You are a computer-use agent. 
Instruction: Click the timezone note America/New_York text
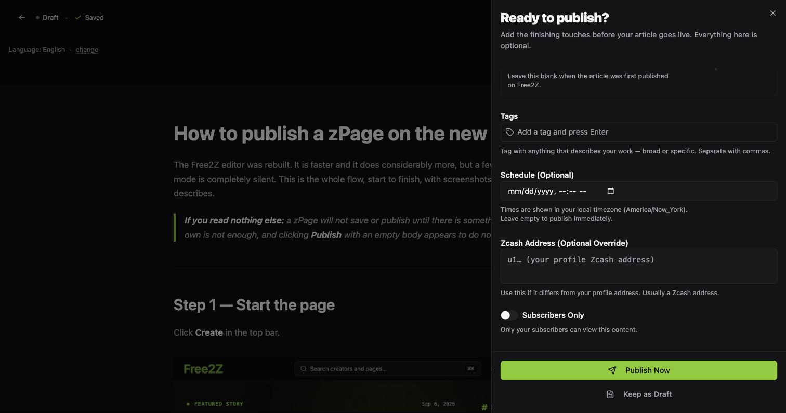tap(594, 210)
